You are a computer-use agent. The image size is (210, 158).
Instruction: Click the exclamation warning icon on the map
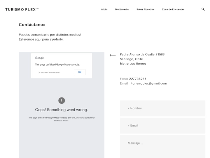pyautogui.click(x=61, y=101)
